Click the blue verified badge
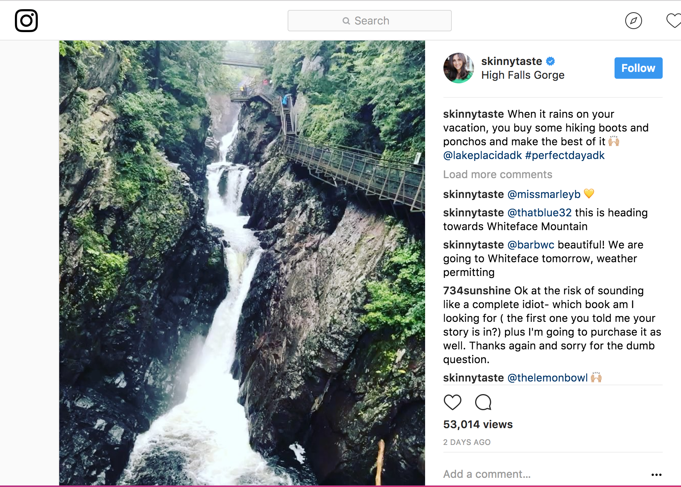Image resolution: width=681 pixels, height=487 pixels. 550,61
